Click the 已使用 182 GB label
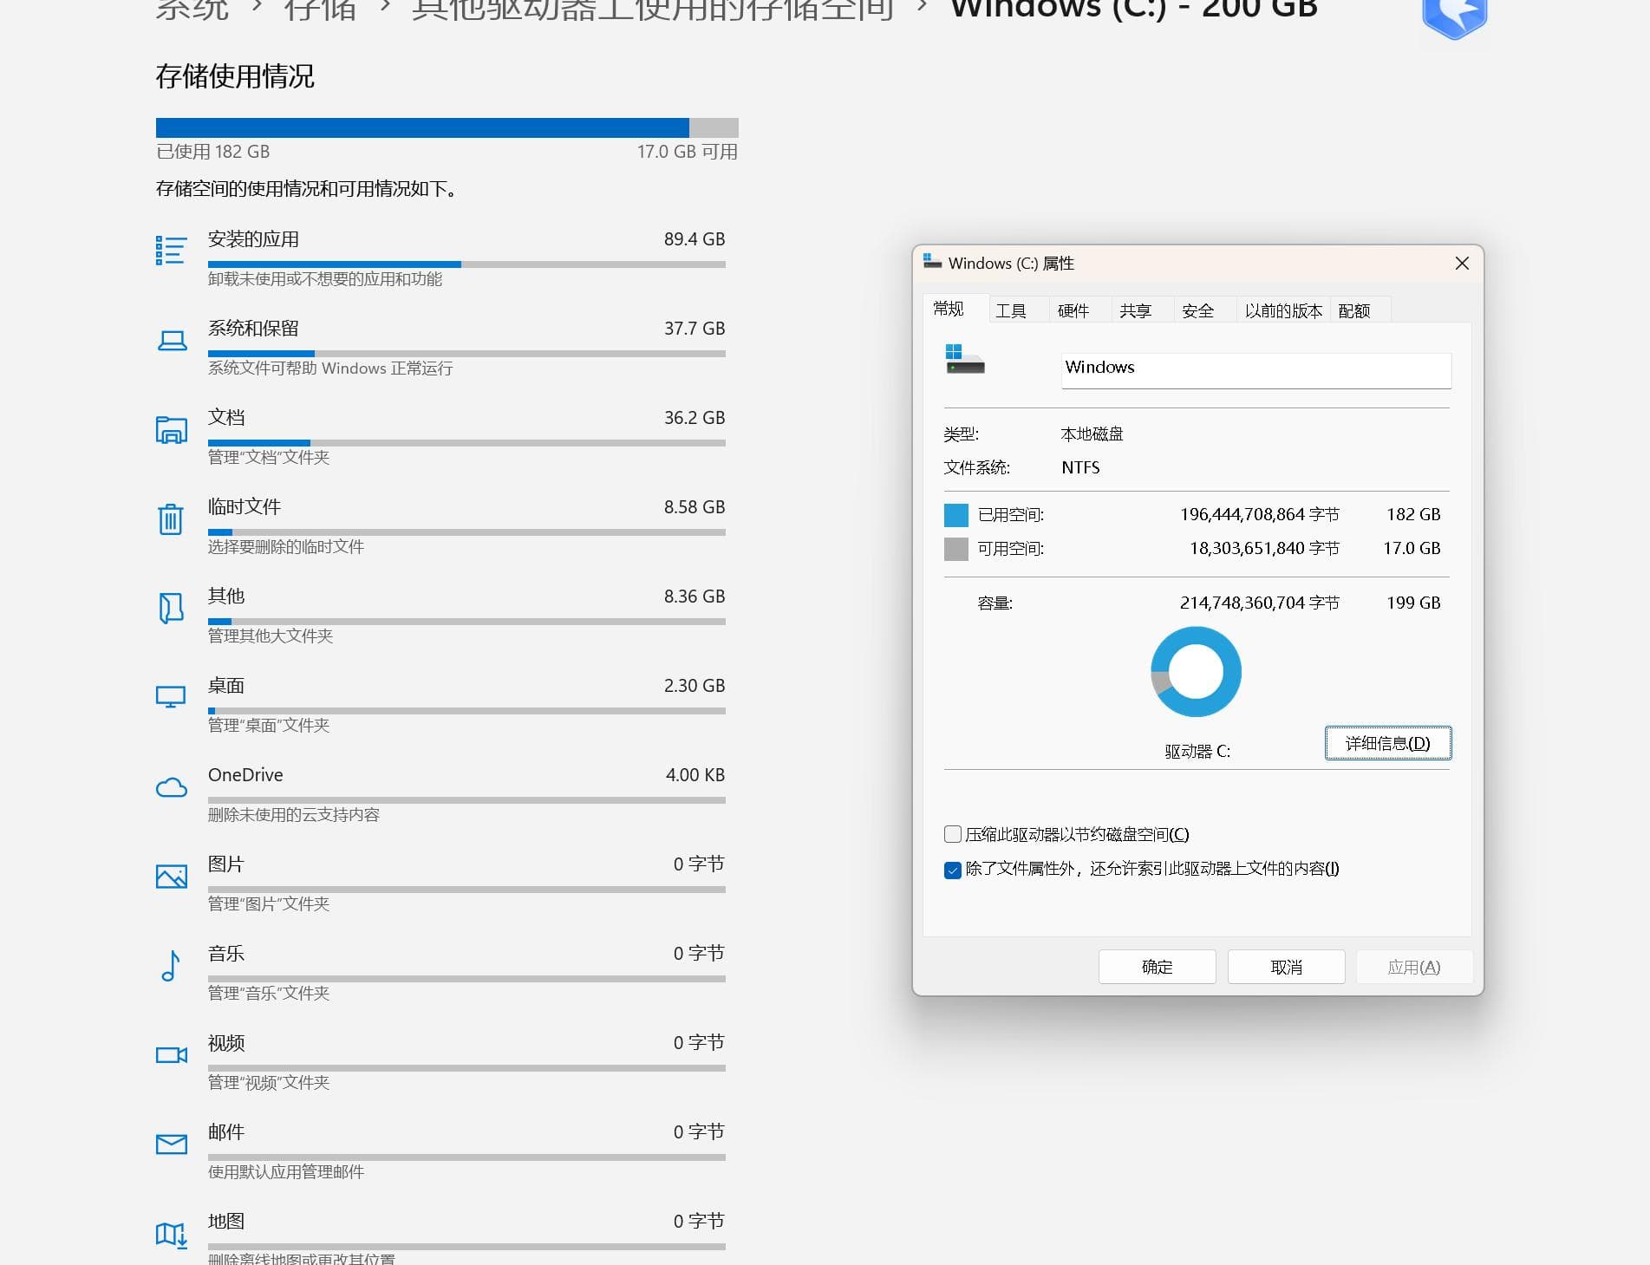Image resolution: width=1650 pixels, height=1265 pixels. [x=212, y=152]
